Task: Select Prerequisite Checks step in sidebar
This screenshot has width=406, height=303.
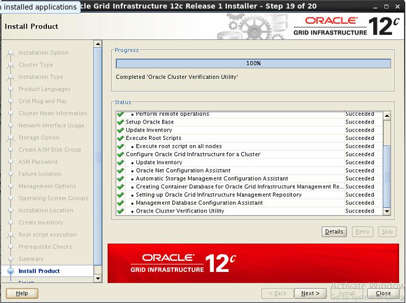Action: point(45,247)
